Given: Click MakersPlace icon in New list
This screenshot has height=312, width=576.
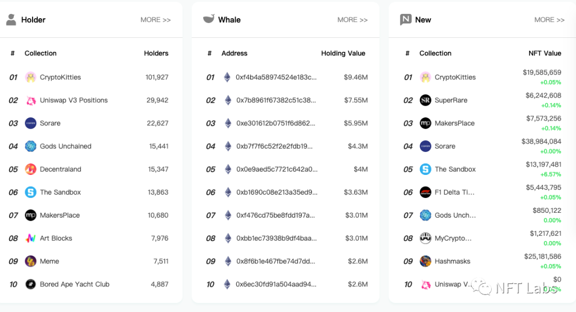Looking at the screenshot, I should pos(426,123).
